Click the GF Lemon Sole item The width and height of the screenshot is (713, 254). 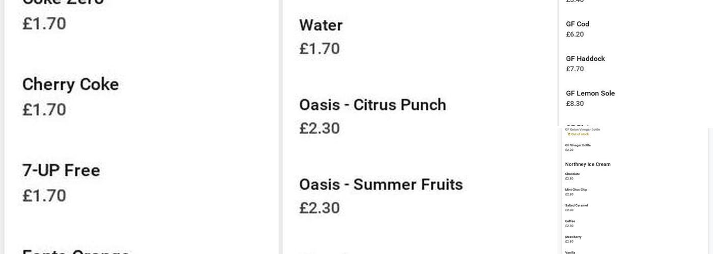click(590, 93)
